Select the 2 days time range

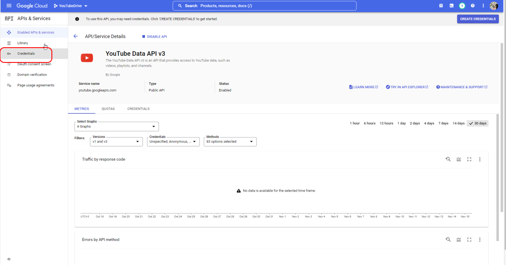click(415, 123)
